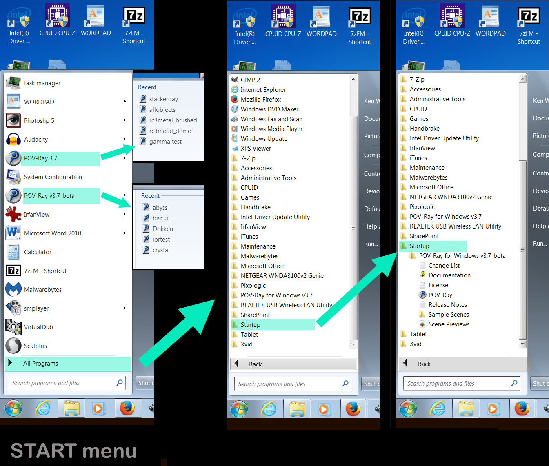Open the All Programs menu
This screenshot has height=466, width=549.
(x=41, y=364)
